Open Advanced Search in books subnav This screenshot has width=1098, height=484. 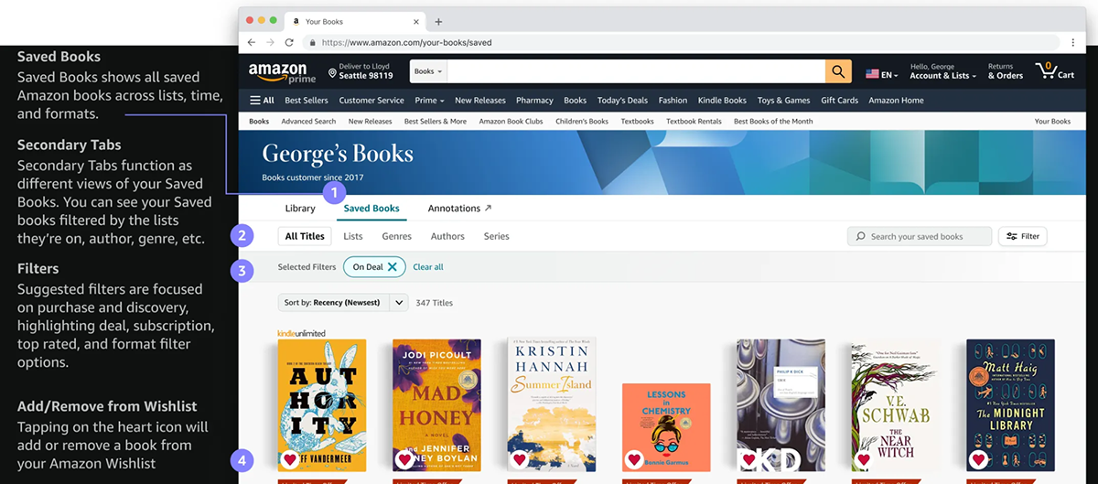[x=308, y=121]
